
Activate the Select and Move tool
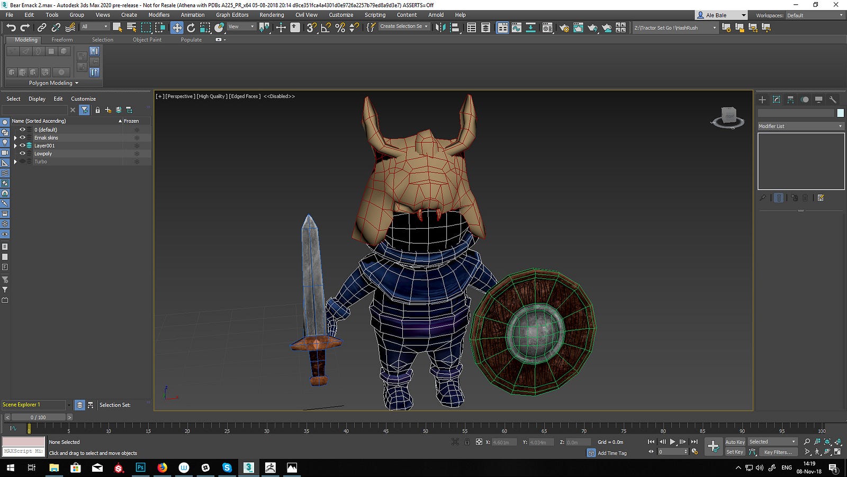click(x=177, y=28)
